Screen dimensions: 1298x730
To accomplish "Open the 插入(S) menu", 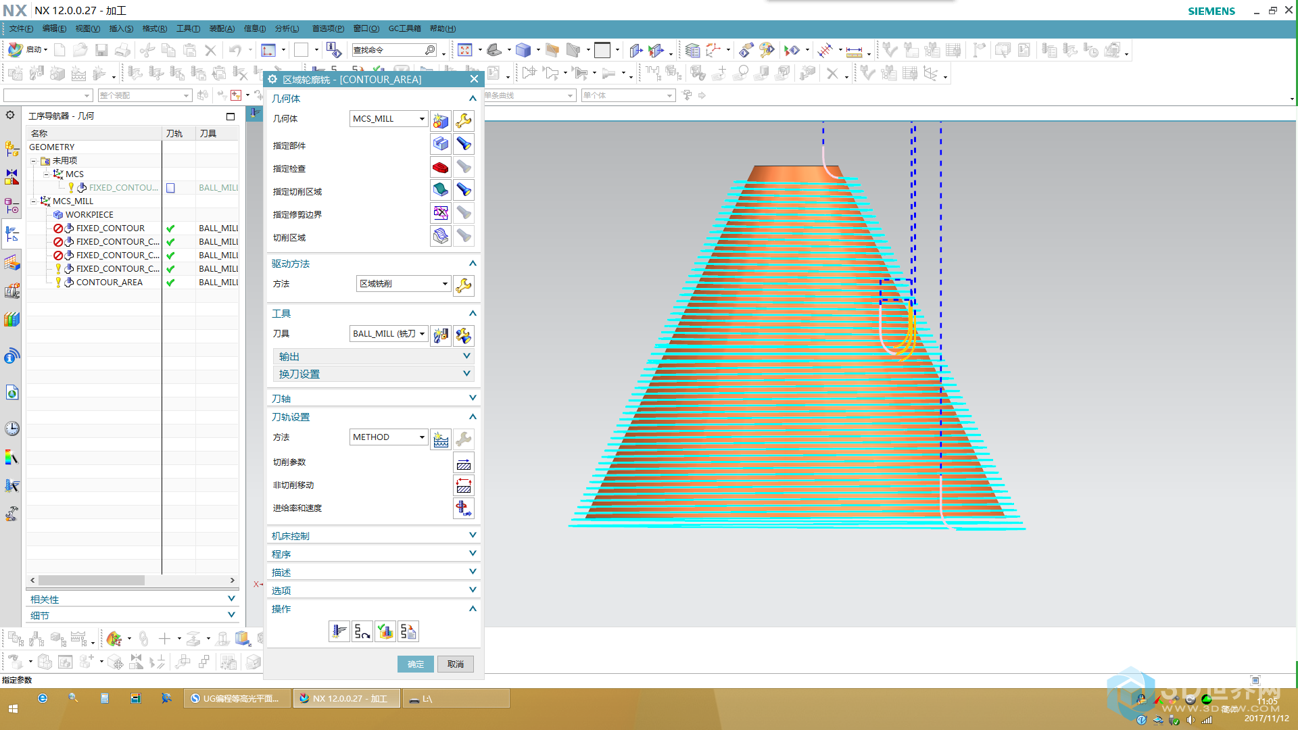I will coord(121,28).
